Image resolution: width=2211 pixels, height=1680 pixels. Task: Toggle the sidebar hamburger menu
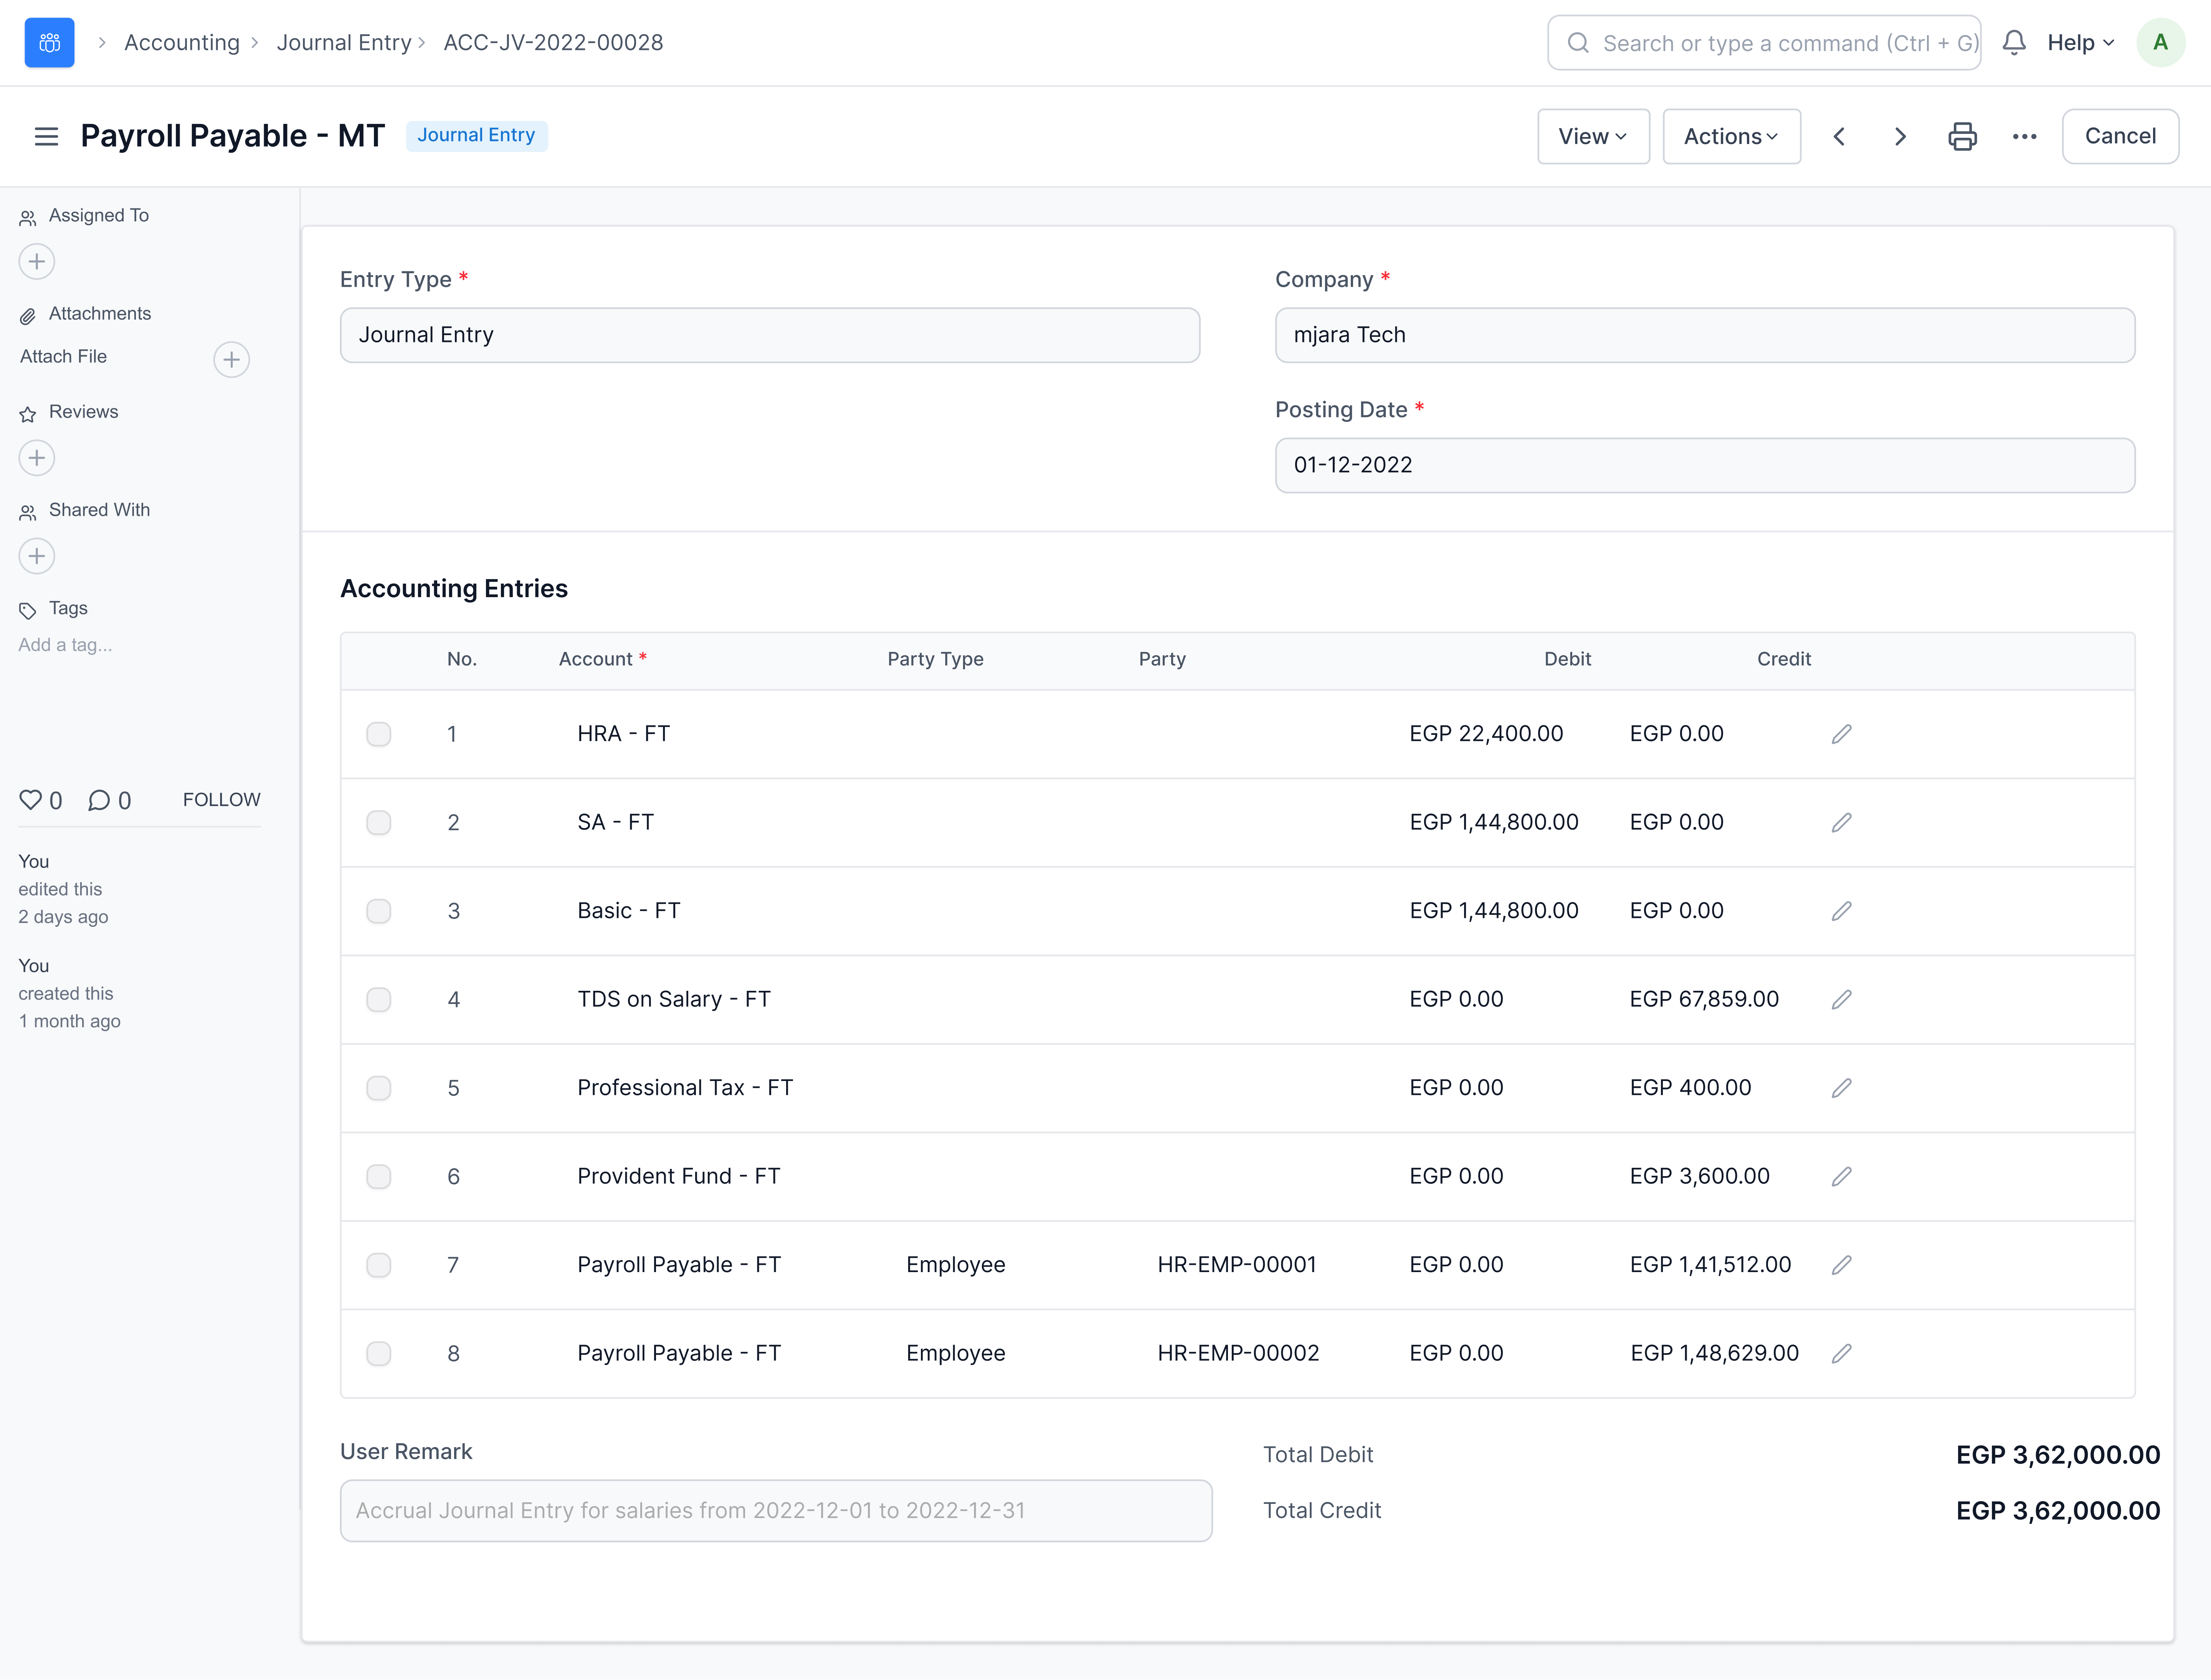46,136
